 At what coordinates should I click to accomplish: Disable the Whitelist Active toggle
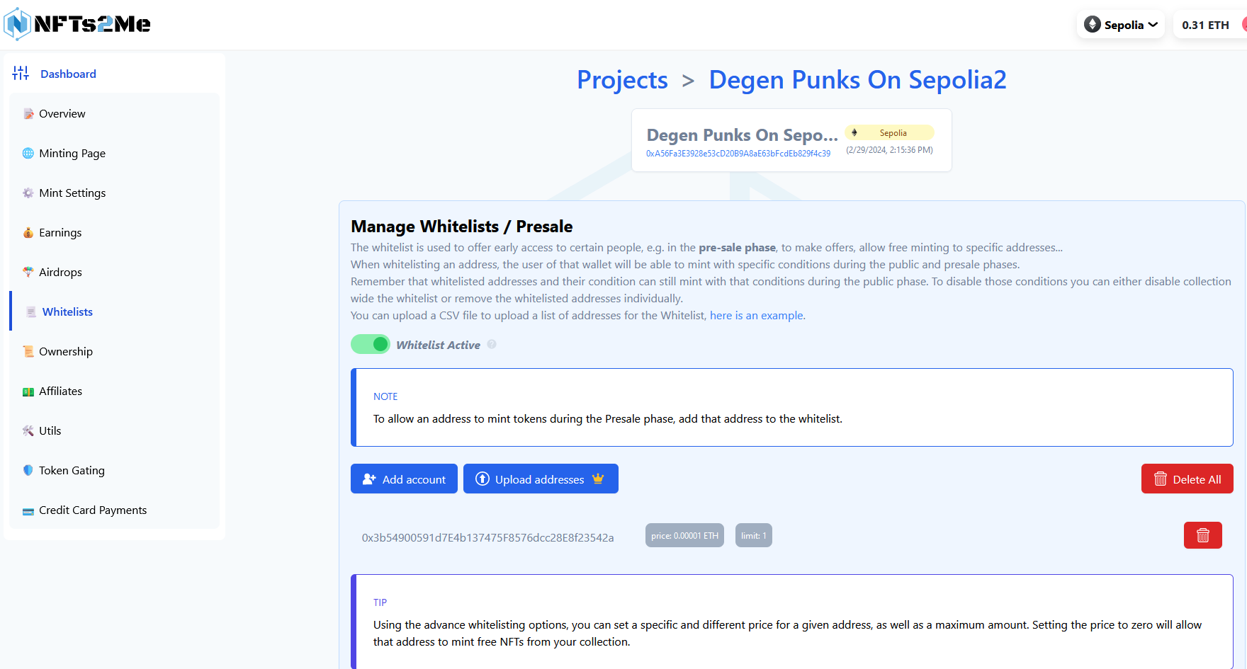[371, 344]
